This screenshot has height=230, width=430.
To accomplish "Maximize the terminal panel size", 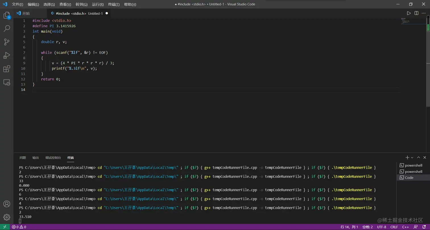I will point(418,157).
